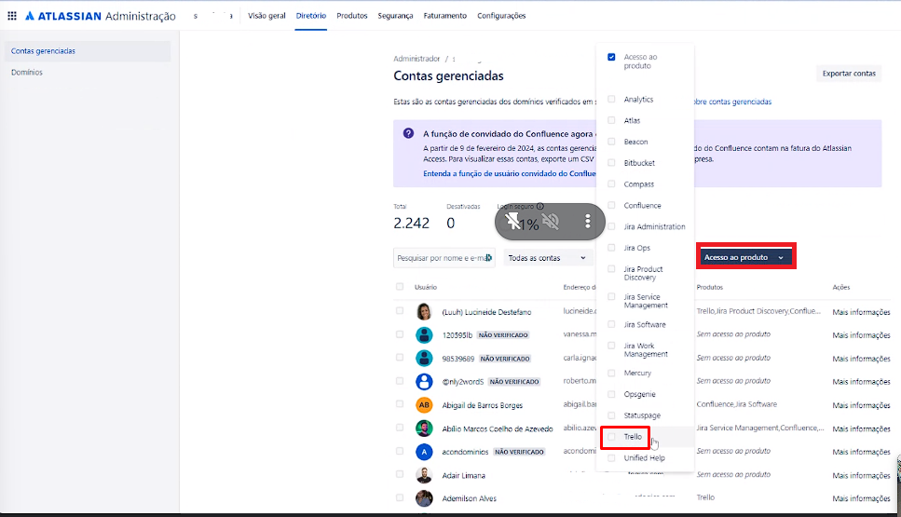The width and height of the screenshot is (901, 517).
Task: Select the Adair Limana row checkbox
Action: (x=400, y=474)
